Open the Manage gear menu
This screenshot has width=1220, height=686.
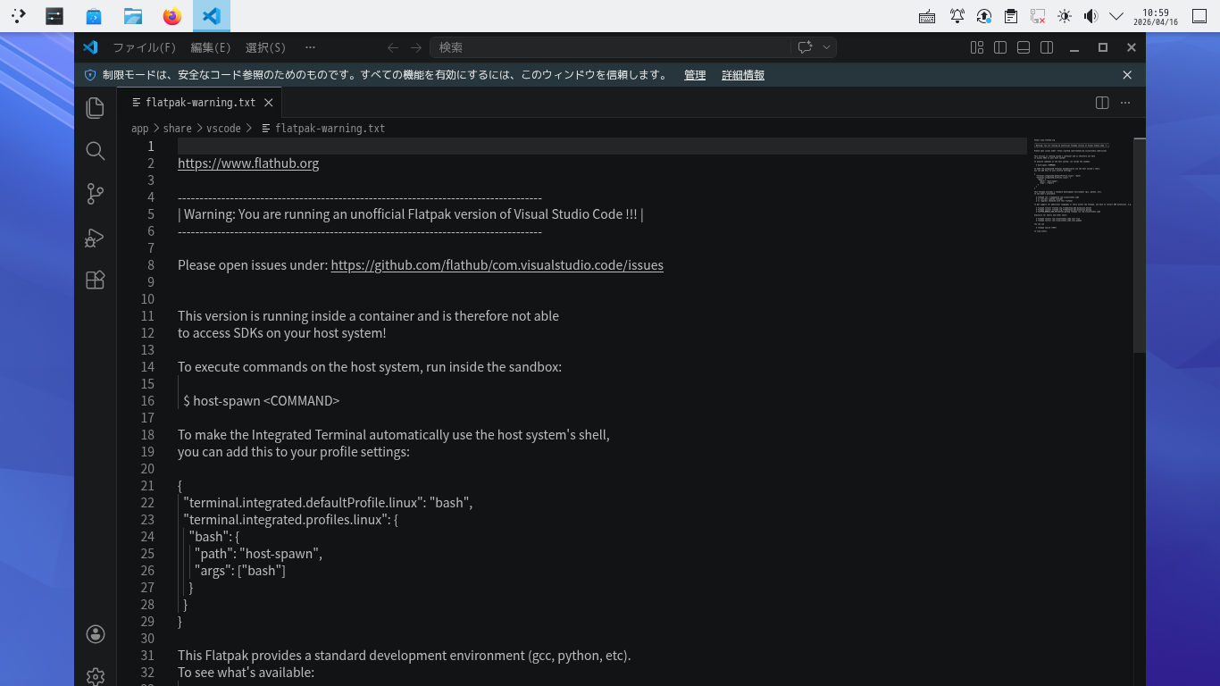click(96, 676)
